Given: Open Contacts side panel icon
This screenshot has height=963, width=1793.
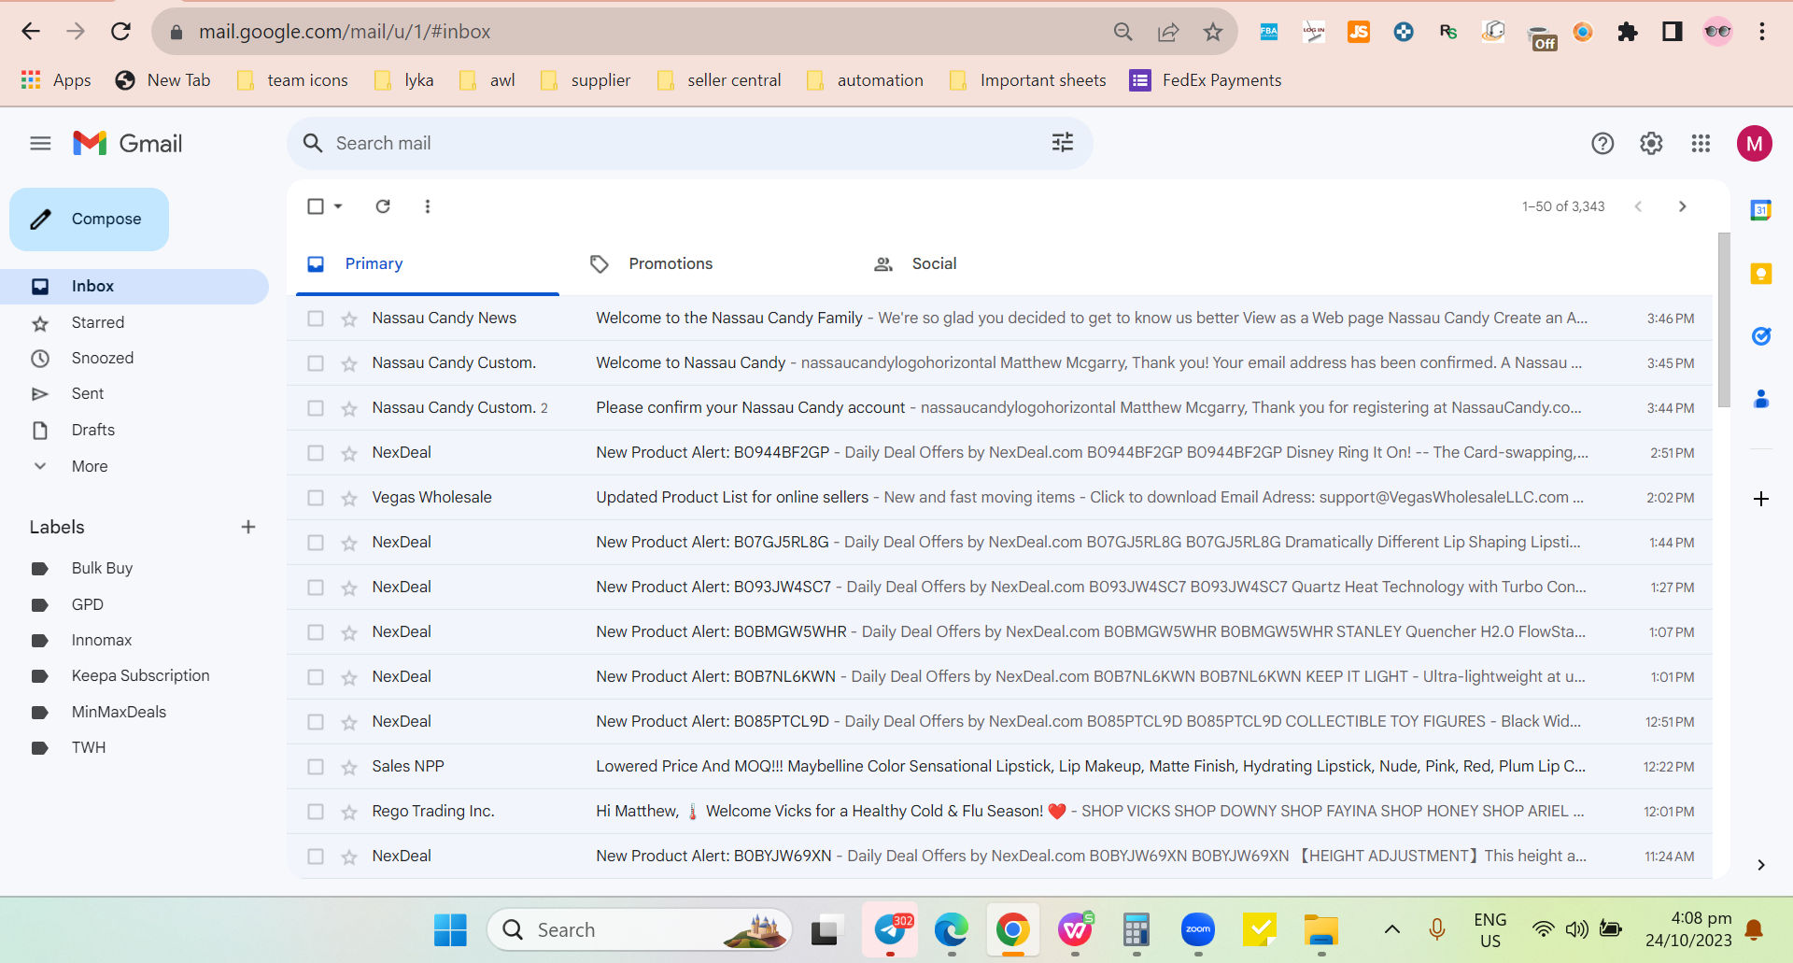Looking at the screenshot, I should (1761, 399).
